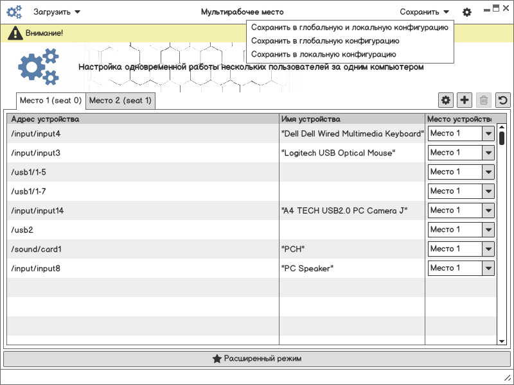Select the /input/input4 address cell
Image resolution: width=514 pixels, height=385 pixels.
[x=143, y=133]
